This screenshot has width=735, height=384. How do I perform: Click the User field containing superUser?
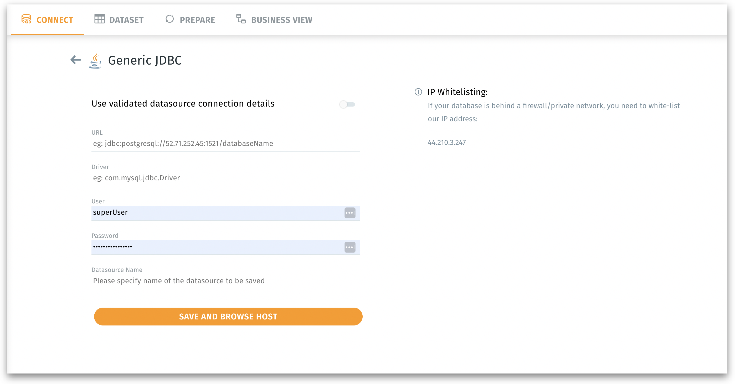(217, 213)
